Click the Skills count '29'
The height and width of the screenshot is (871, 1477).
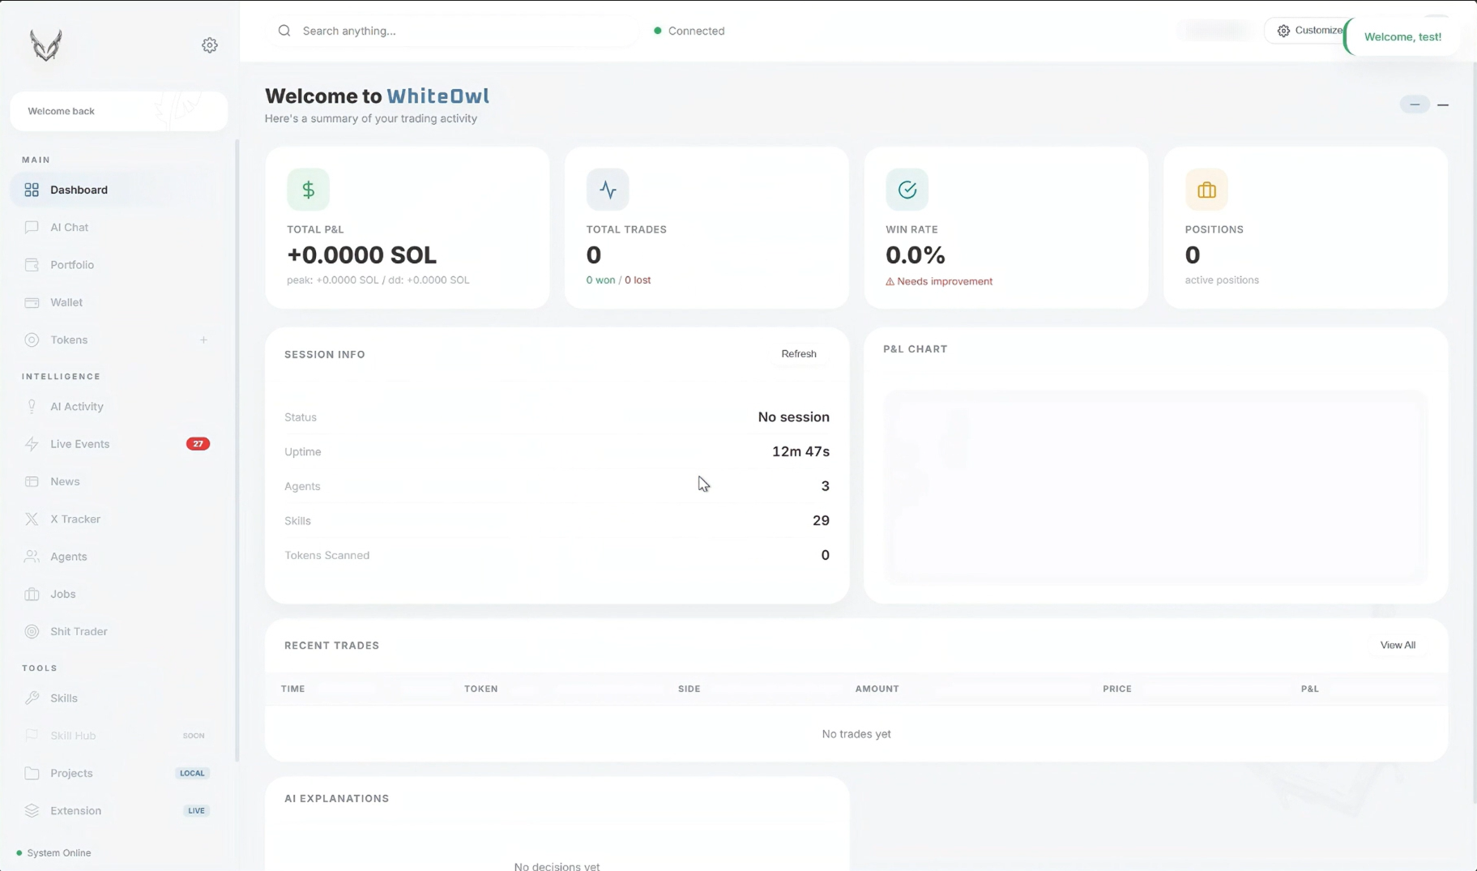(x=821, y=520)
